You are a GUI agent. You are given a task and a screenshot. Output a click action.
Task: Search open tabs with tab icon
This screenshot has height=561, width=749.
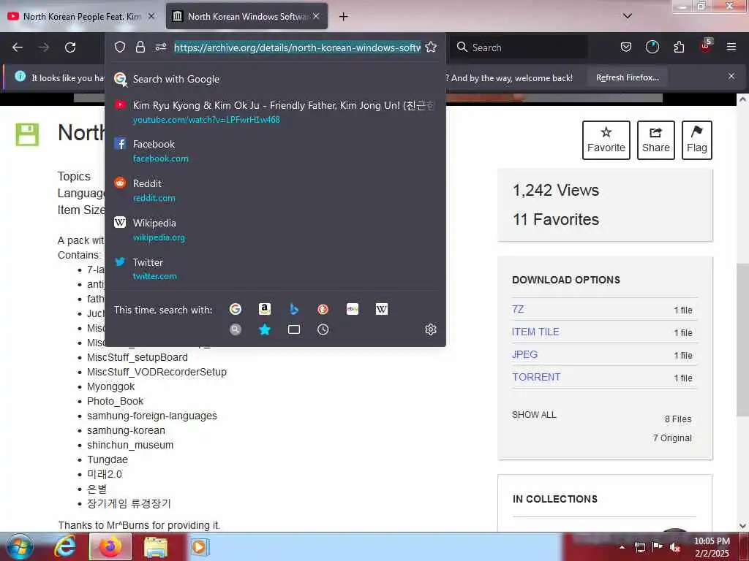pos(294,329)
